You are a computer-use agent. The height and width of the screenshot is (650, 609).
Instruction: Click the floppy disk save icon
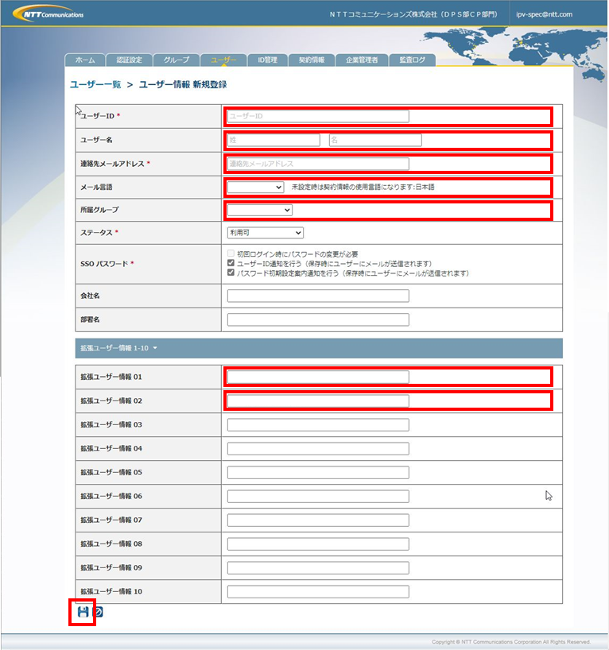(83, 612)
